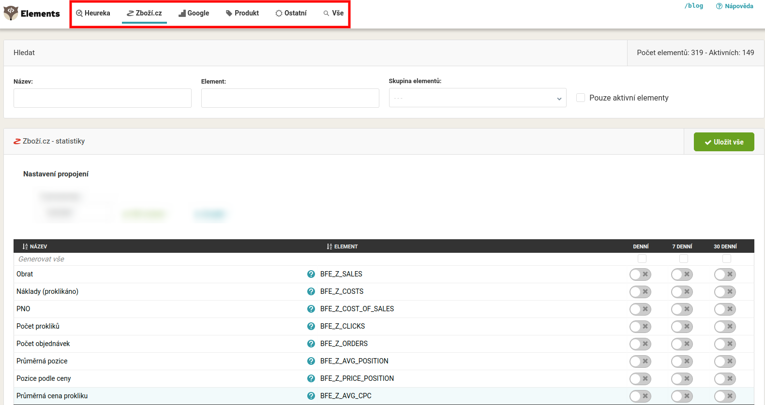Enable 7 DENNÍ switch for Průměrná cena prokliku
Screen dimensions: 765x405
(682, 396)
